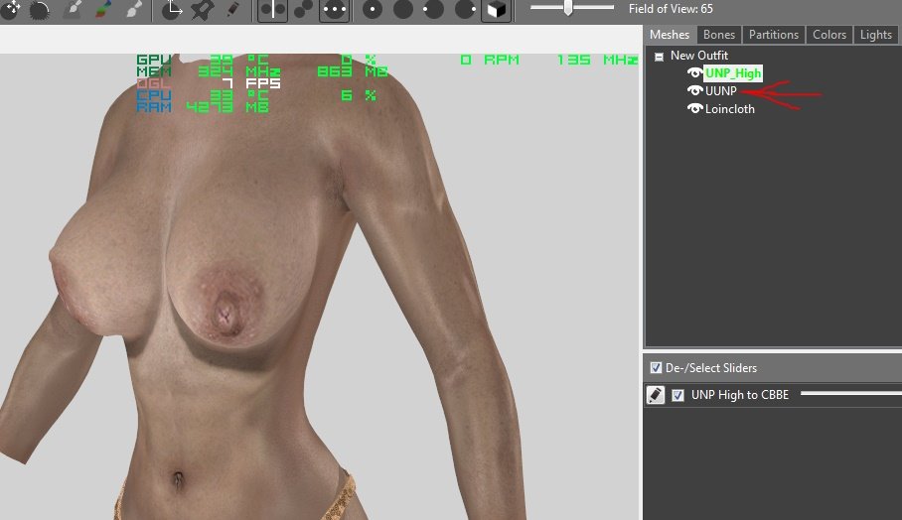Viewport: 902px width, 520px height.
Task: Select the spiky Smooth brush tool
Action: coord(39,9)
